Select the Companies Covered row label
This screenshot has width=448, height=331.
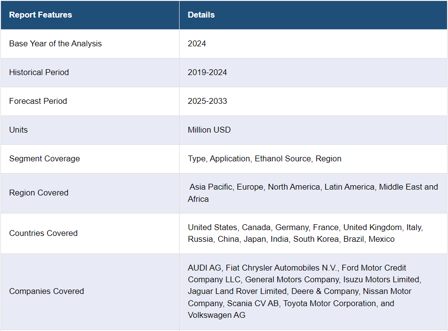pyautogui.click(x=46, y=292)
